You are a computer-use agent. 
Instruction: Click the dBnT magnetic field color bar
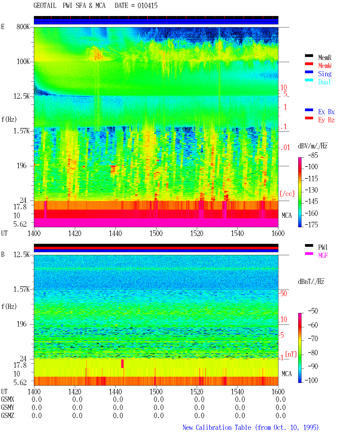pyautogui.click(x=300, y=348)
